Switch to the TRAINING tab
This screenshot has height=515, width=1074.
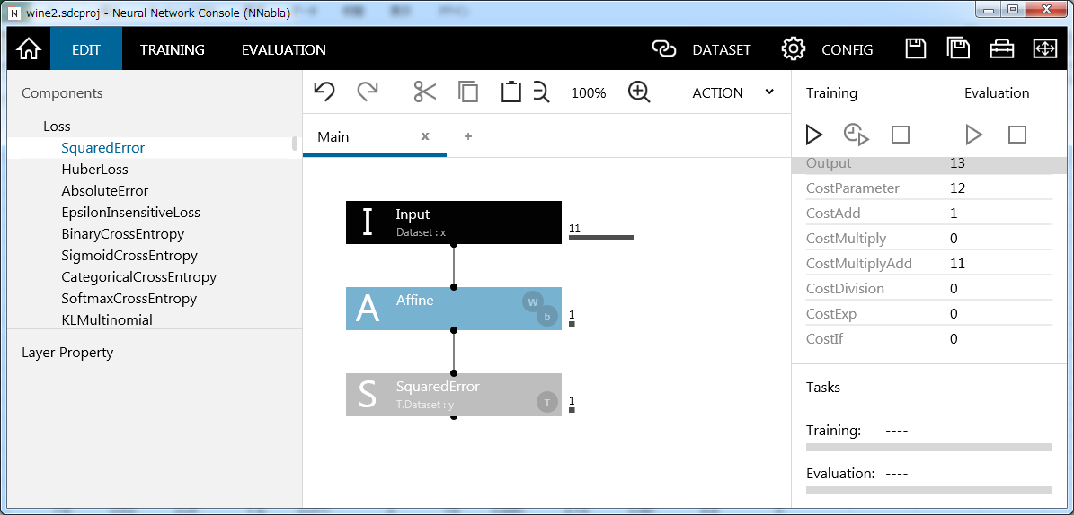coord(173,49)
